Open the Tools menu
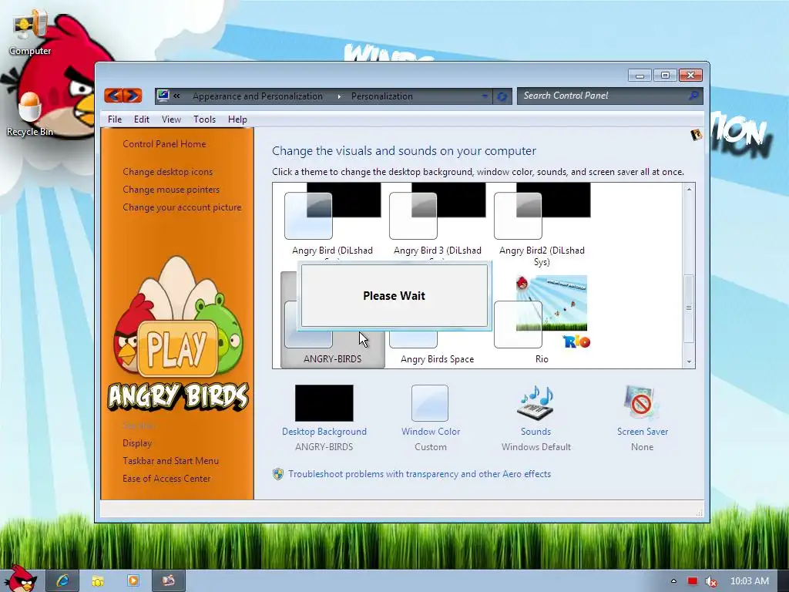Image resolution: width=789 pixels, height=592 pixels. pos(204,119)
